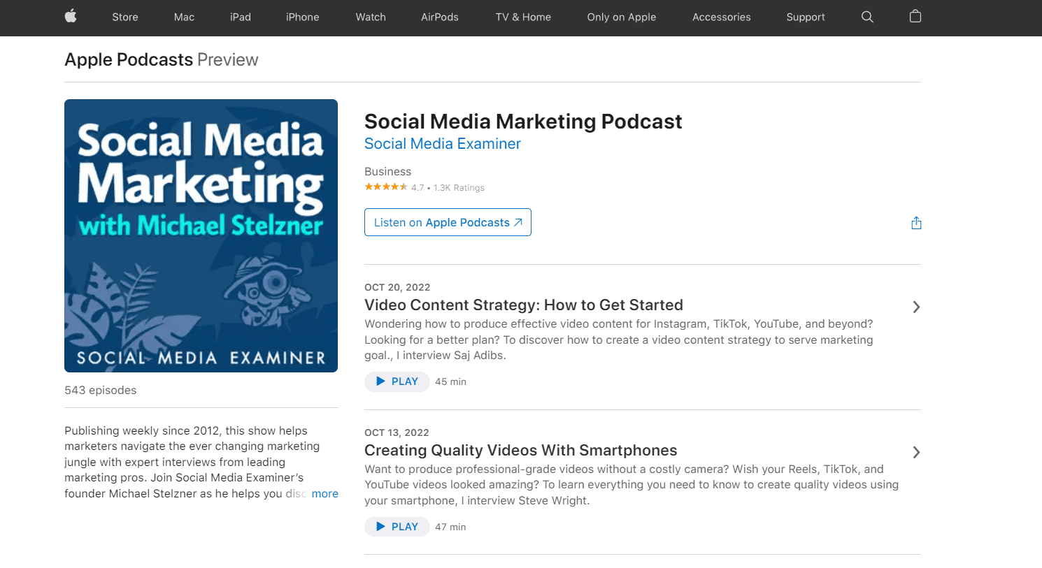Image resolution: width=1042 pixels, height=568 pixels.
Task: Expand Video Content Strategy episode chevron
Action: [x=916, y=307]
